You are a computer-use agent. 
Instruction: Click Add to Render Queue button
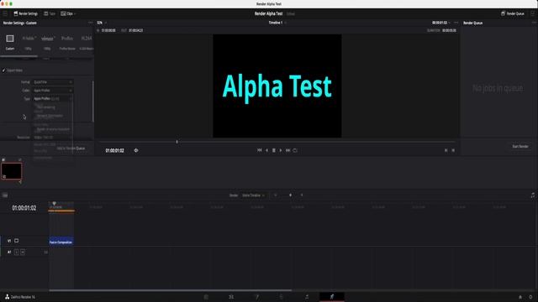71,148
